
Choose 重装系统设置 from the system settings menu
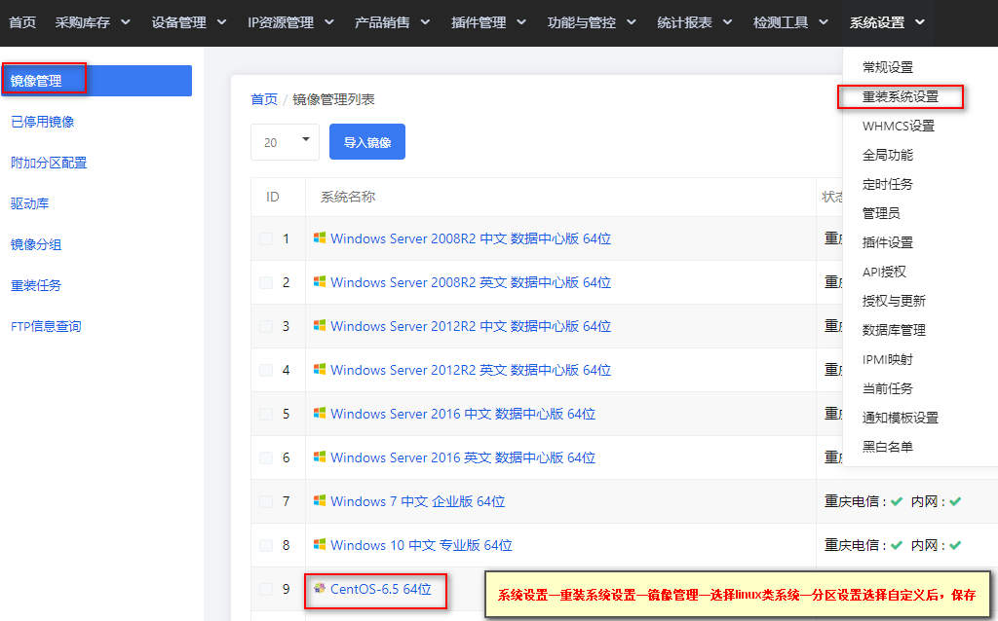[900, 96]
